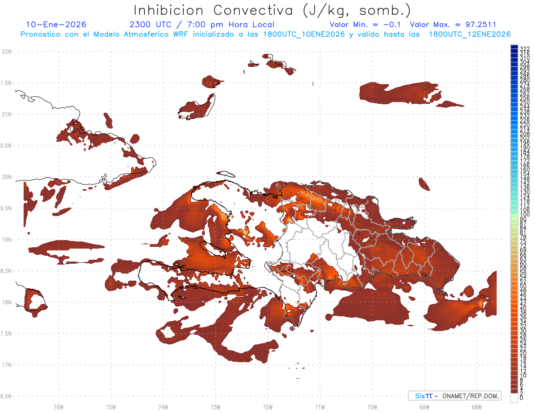The height and width of the screenshot is (413, 535).
Task: Click the latitude label "19N"
Action: click(x=7, y=239)
